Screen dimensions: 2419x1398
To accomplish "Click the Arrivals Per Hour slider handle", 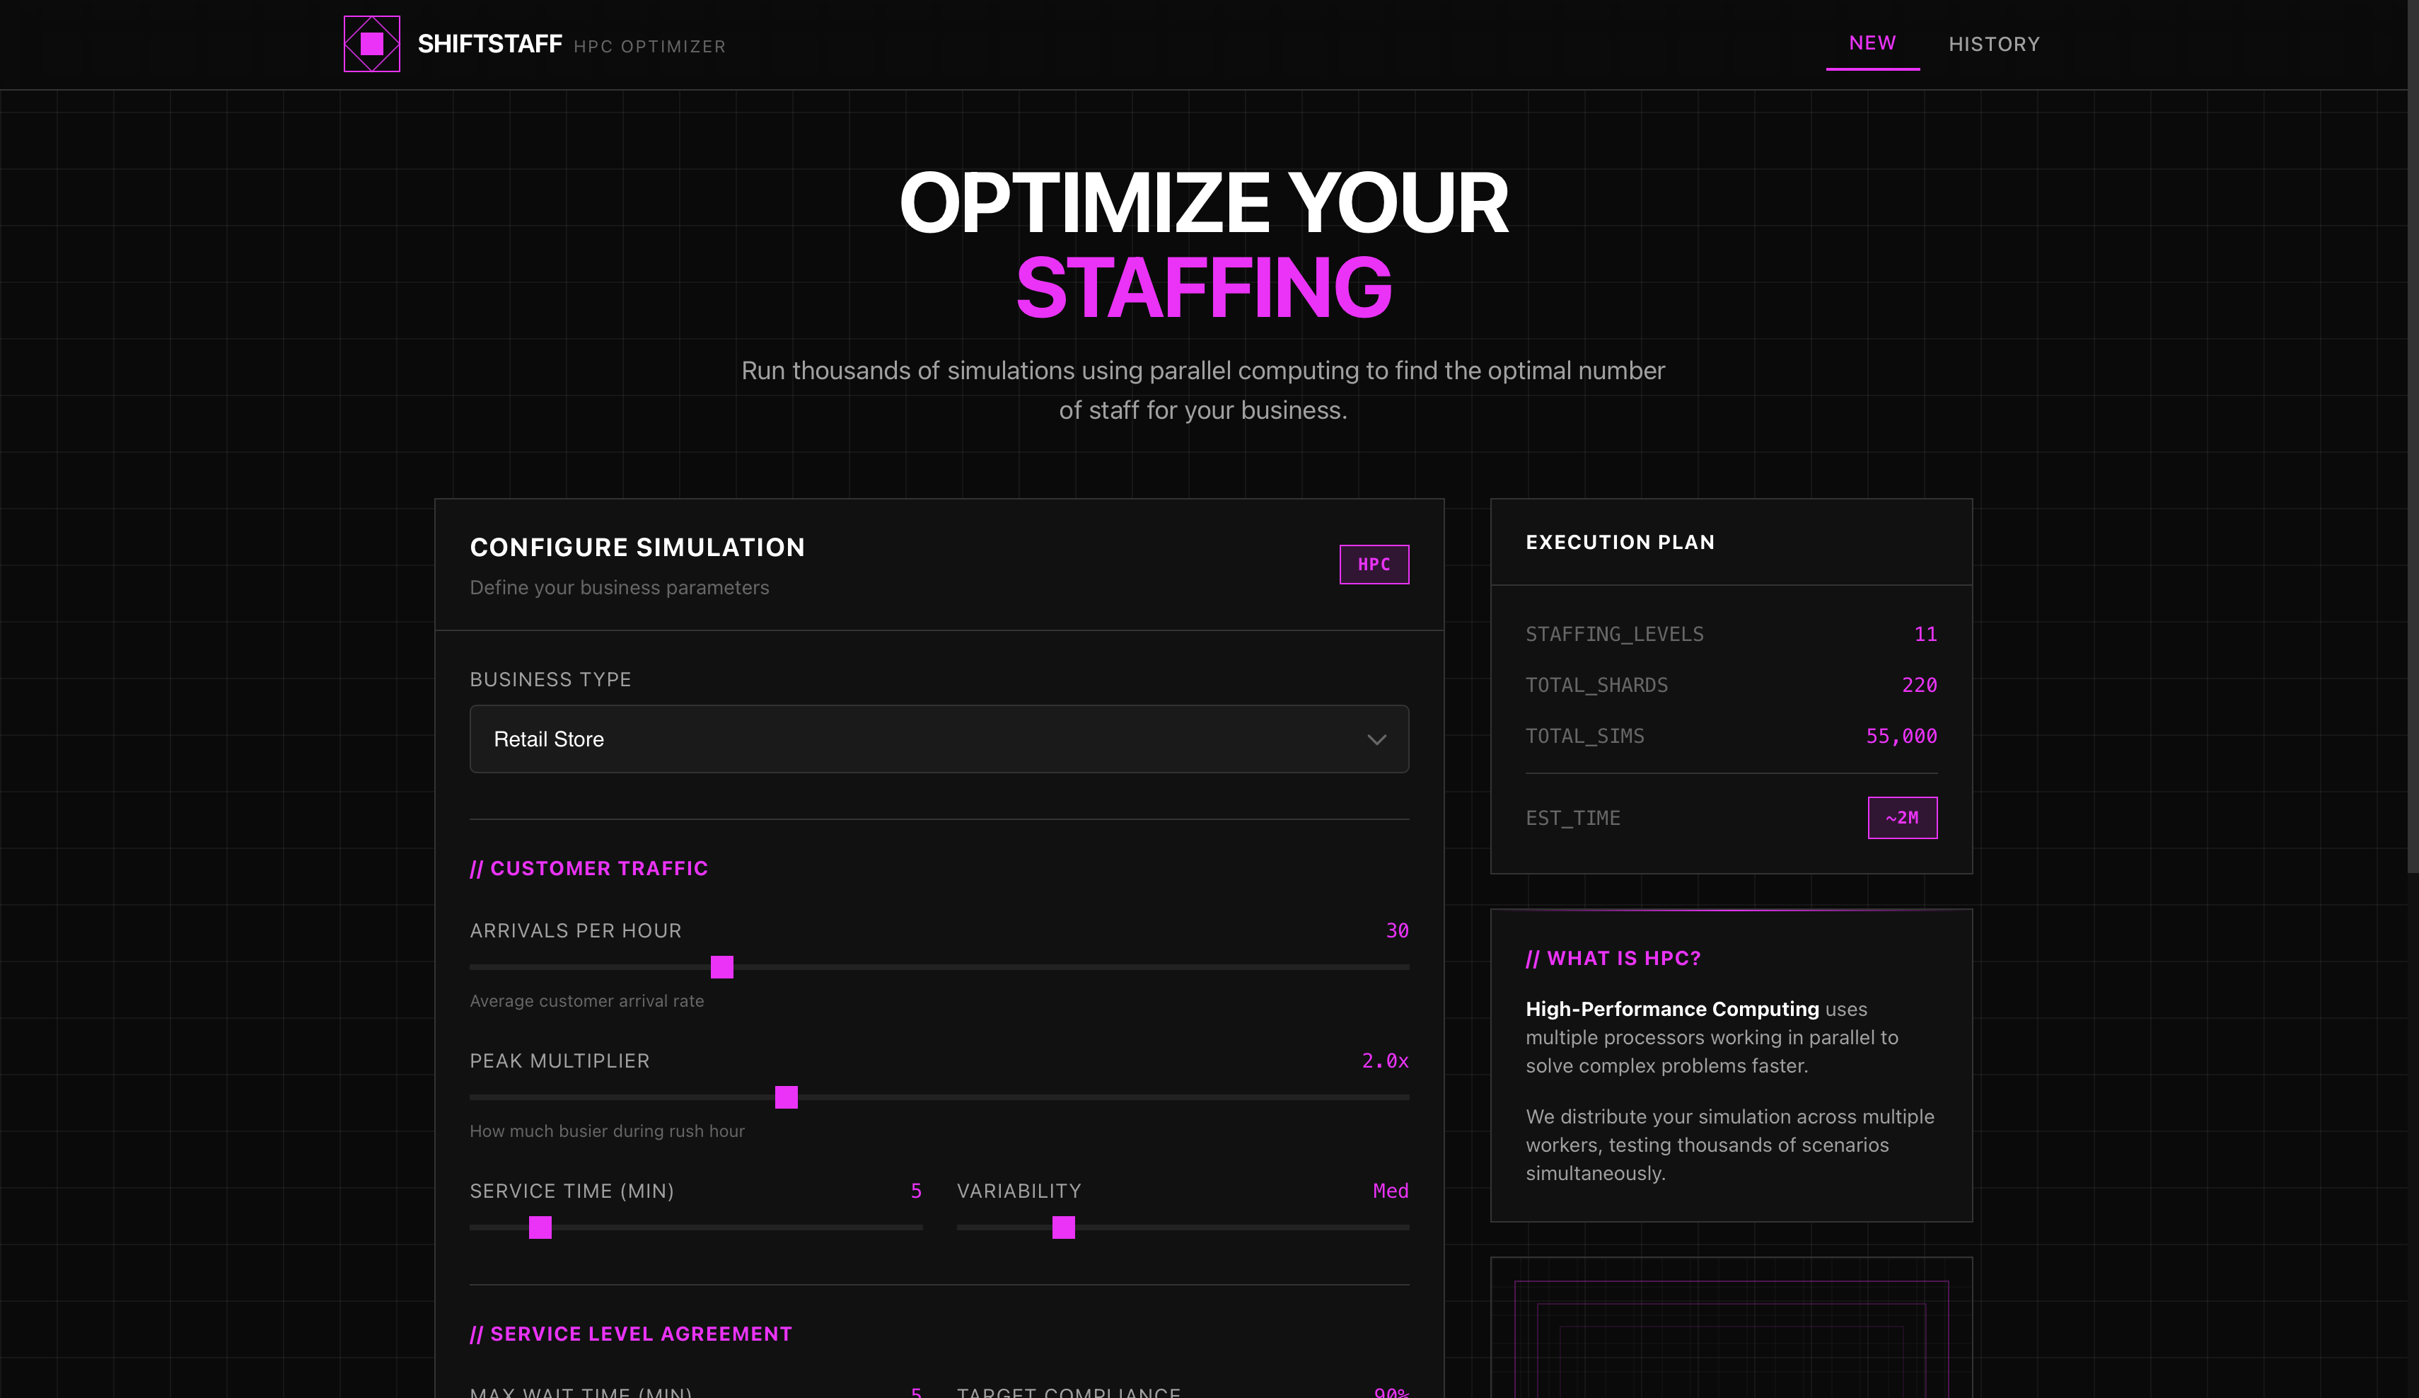I will 722,967.
